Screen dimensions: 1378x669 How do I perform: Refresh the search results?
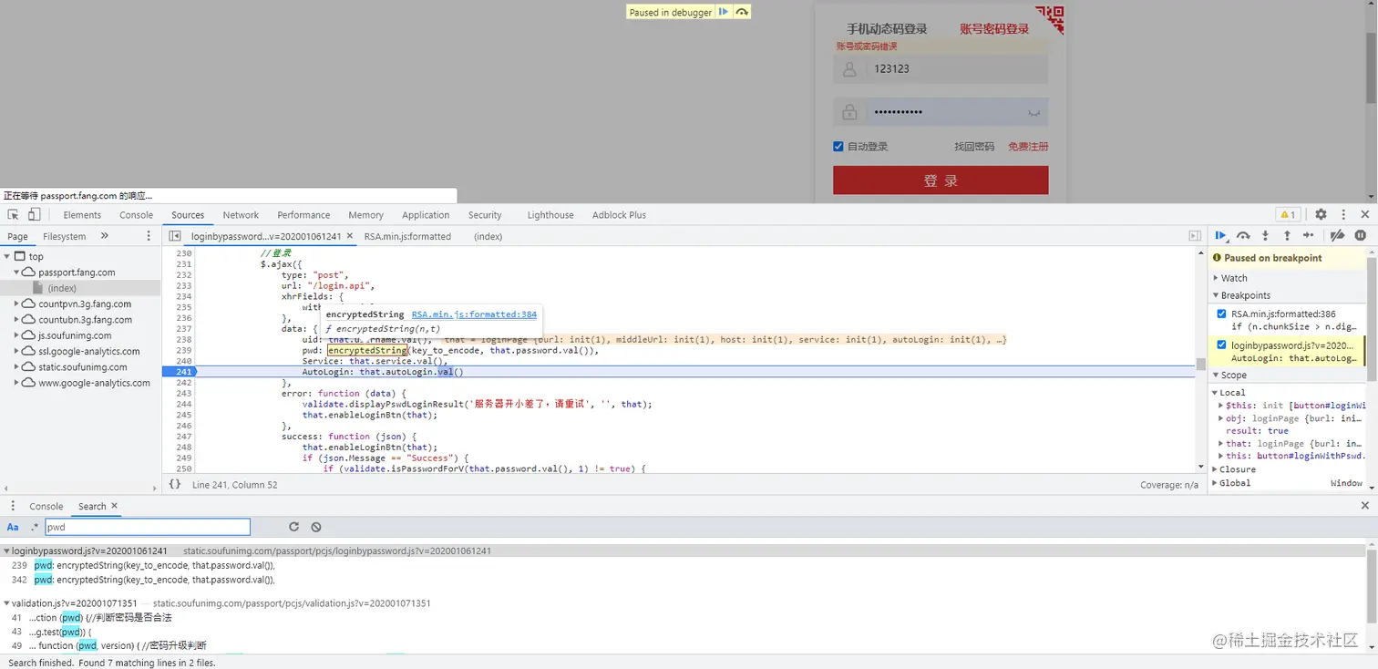coord(293,527)
